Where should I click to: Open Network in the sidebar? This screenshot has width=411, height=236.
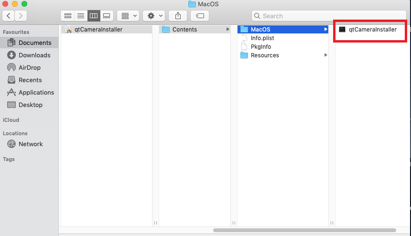click(29, 144)
